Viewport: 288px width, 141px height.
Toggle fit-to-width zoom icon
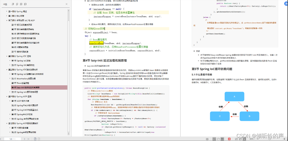(x=244, y=139)
